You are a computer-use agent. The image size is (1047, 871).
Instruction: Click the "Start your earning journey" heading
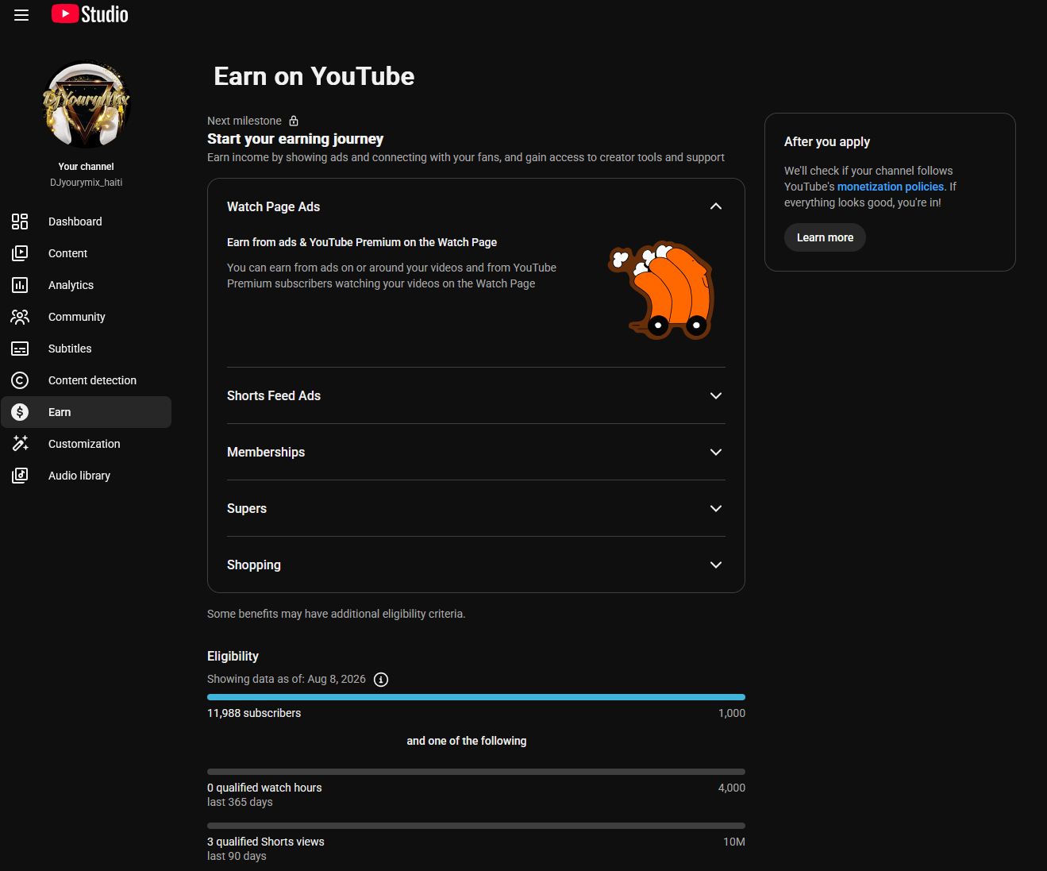pyautogui.click(x=295, y=139)
